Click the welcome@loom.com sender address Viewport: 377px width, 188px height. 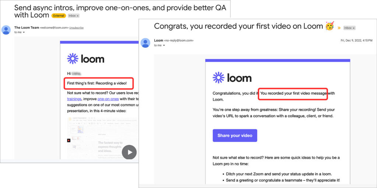54,28
